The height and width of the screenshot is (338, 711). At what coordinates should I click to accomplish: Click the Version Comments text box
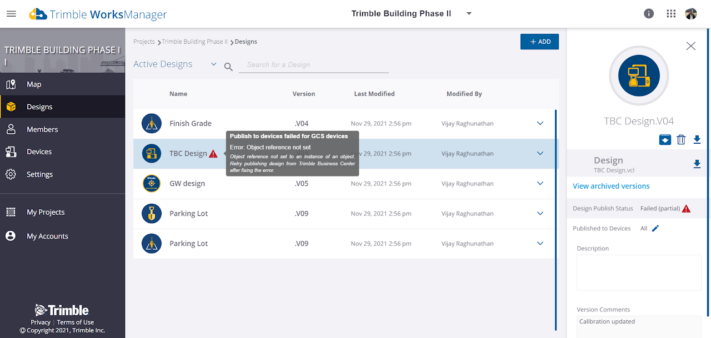[639, 327]
